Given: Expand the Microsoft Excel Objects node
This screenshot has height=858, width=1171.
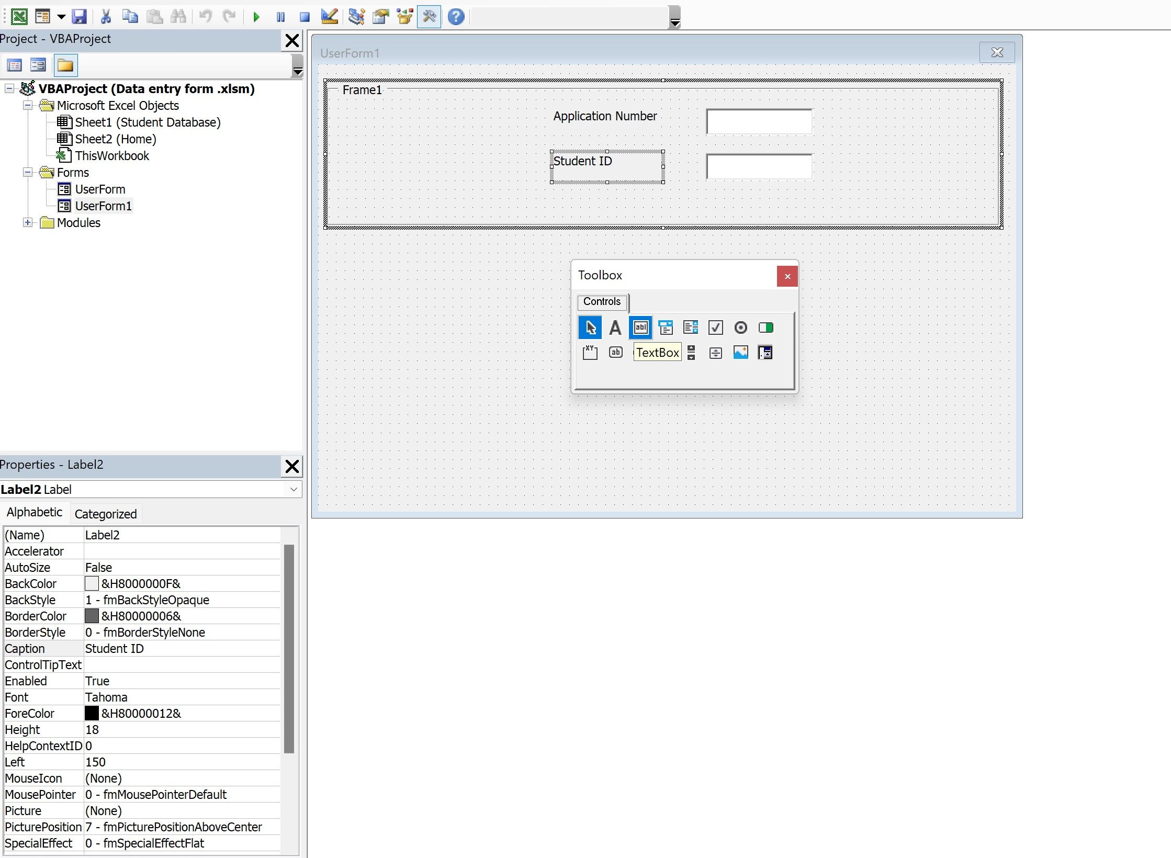Looking at the screenshot, I should point(27,106).
